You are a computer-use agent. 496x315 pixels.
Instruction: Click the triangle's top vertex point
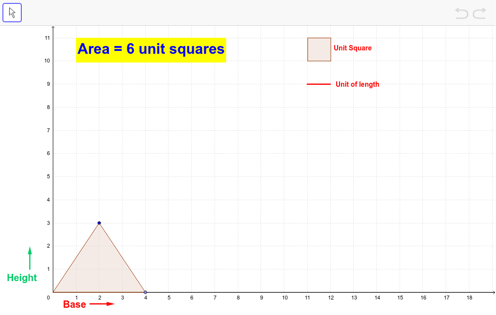[x=99, y=223]
